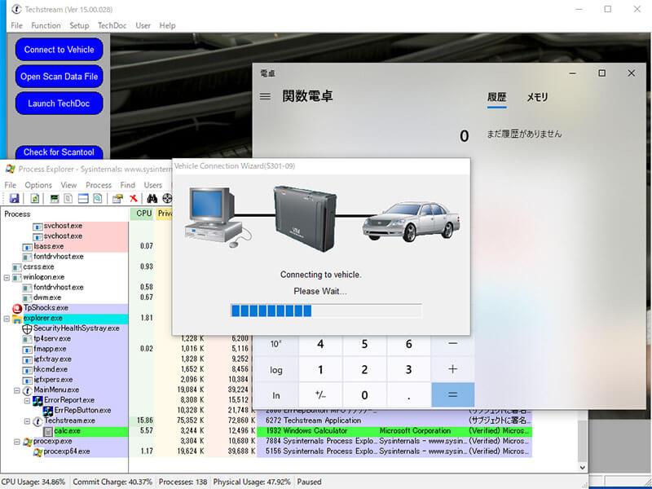Click calculator decimal point key
652x489 pixels.
coord(408,395)
